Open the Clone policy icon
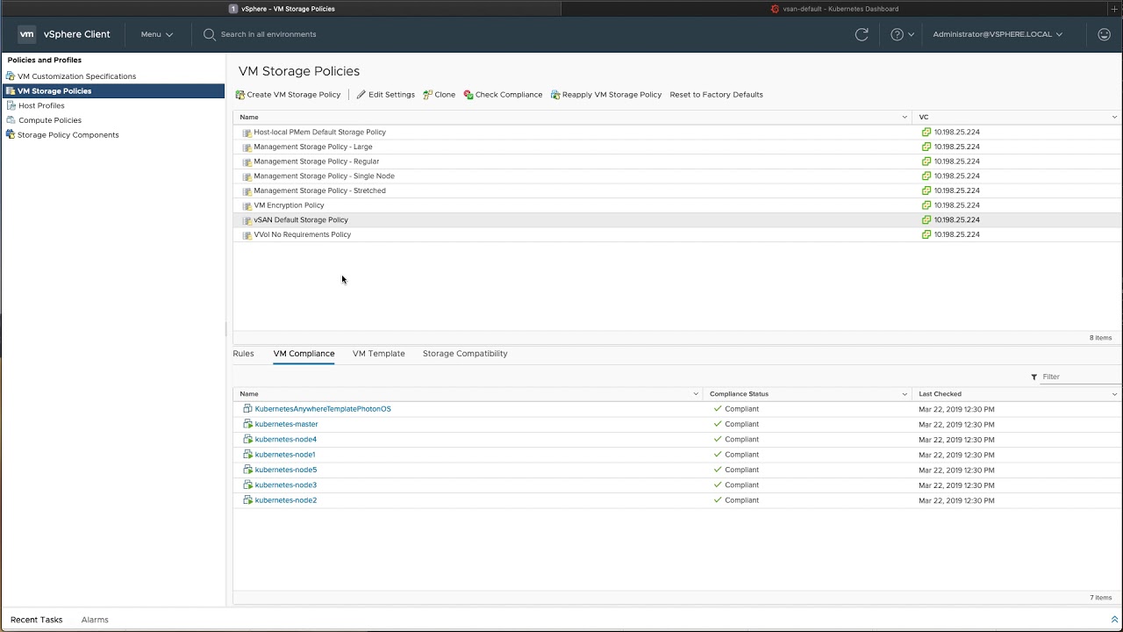The width and height of the screenshot is (1123, 632). coord(427,94)
